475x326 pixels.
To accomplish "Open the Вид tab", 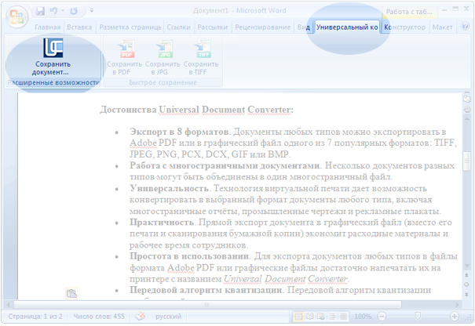I will click(304, 27).
